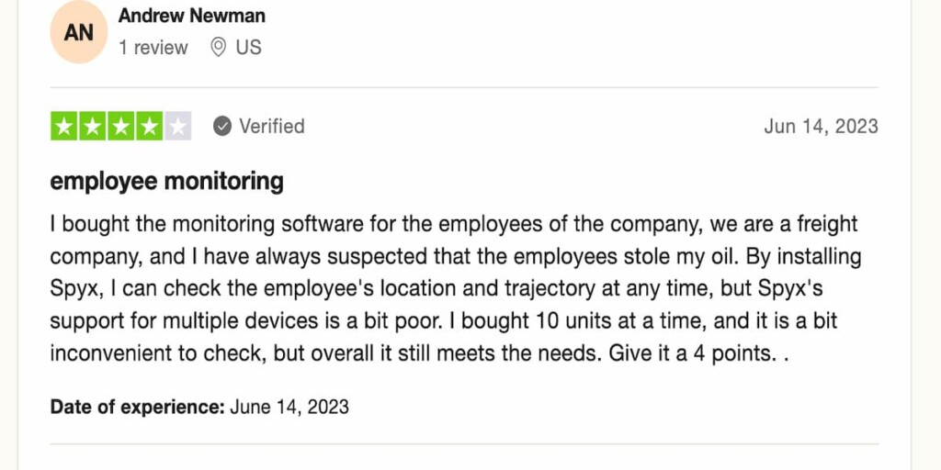Click the location pin icon

pyautogui.click(x=219, y=48)
